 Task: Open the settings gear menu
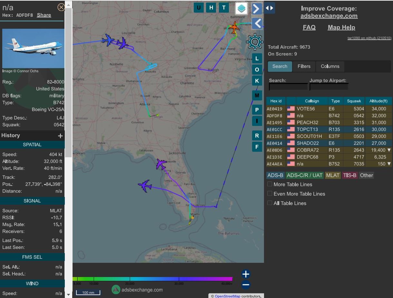pos(255,42)
